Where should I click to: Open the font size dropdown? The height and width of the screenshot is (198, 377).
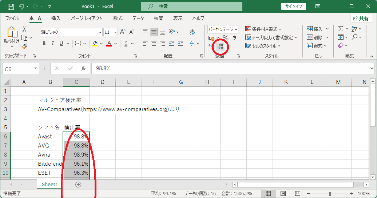pyautogui.click(x=115, y=32)
